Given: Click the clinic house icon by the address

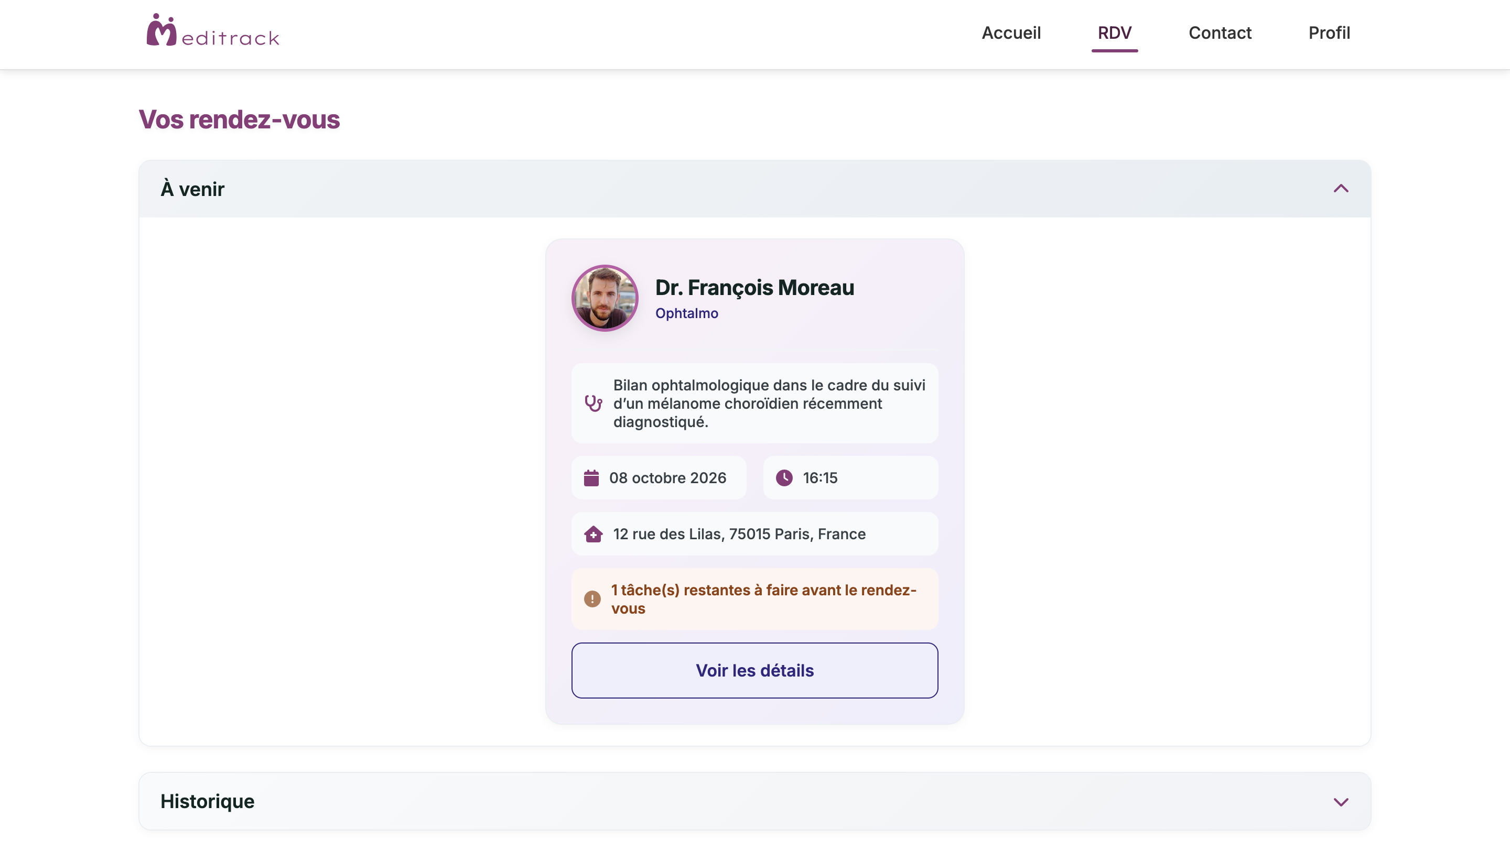Looking at the screenshot, I should [x=593, y=533].
